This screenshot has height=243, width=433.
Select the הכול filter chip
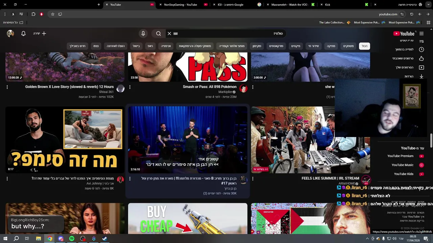pos(364,46)
